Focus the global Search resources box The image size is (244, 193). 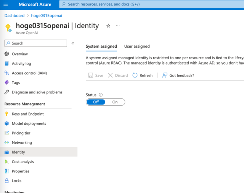pos(152,4)
